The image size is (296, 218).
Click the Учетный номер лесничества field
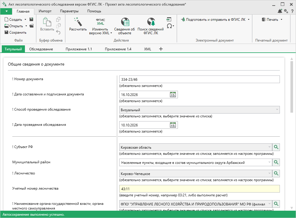[x=199, y=189]
